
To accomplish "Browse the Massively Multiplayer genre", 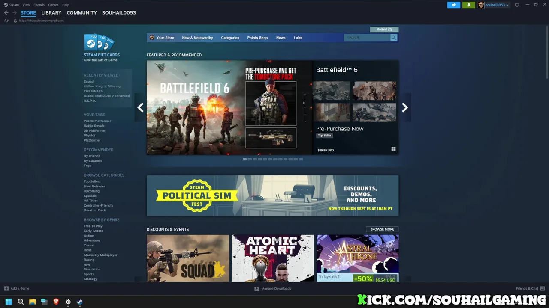I will [x=100, y=255].
